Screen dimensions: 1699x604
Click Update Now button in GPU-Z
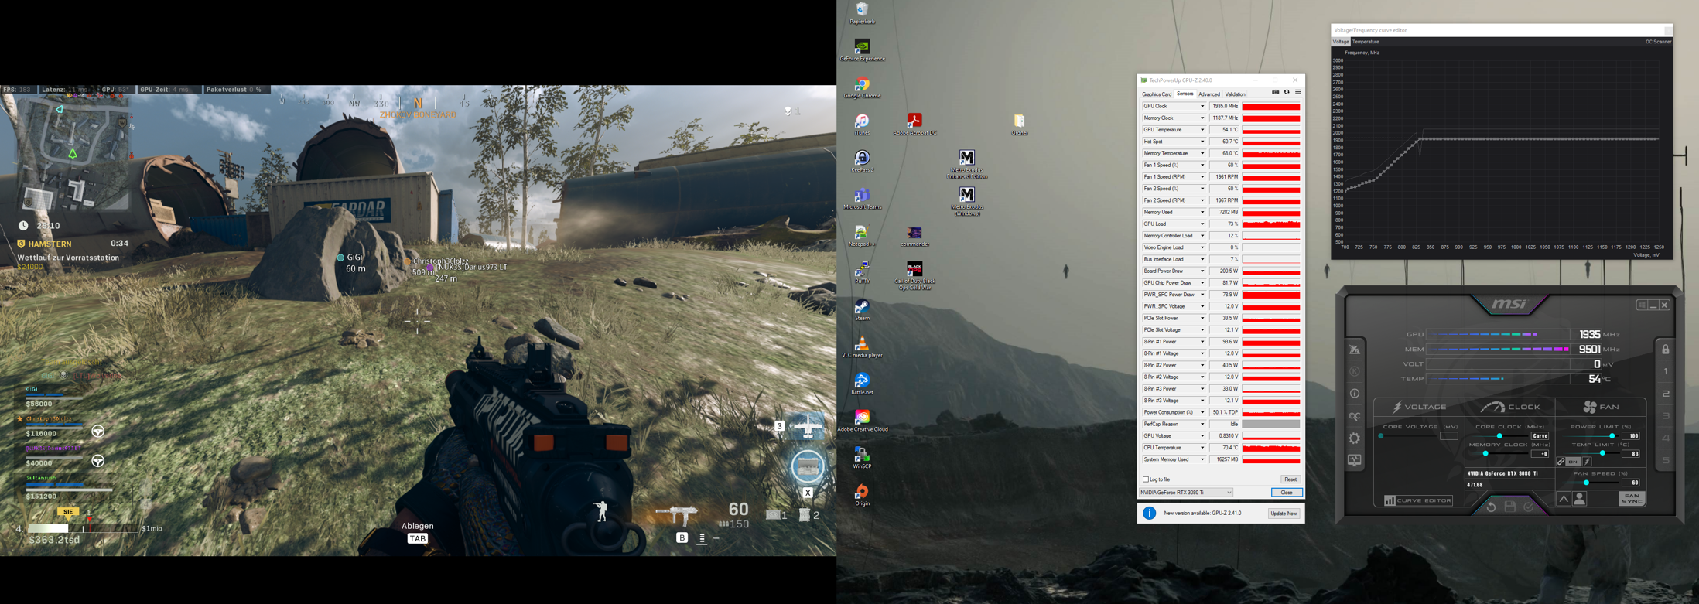click(x=1284, y=514)
